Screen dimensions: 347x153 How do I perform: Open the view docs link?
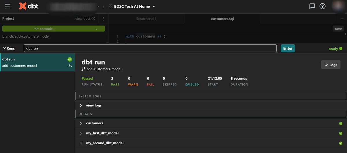85,19
